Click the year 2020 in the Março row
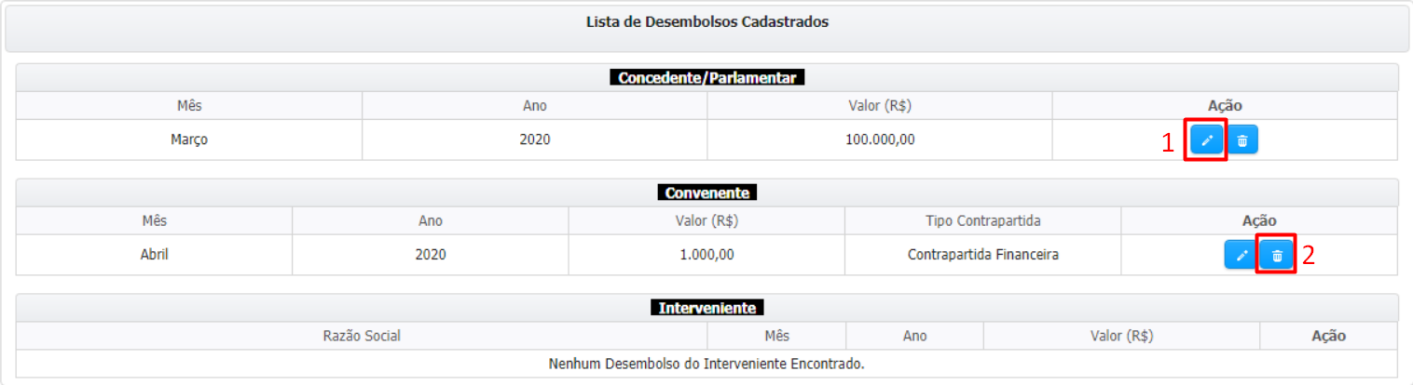Screen dimensions: 1413x385 coord(535,140)
